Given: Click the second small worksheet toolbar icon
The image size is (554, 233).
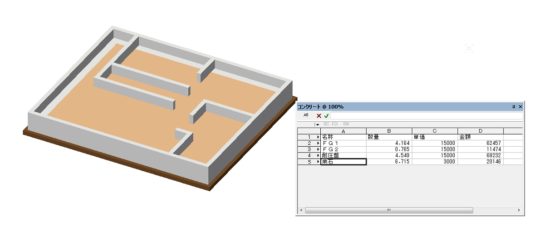Looking at the screenshot, I should [x=335, y=124].
